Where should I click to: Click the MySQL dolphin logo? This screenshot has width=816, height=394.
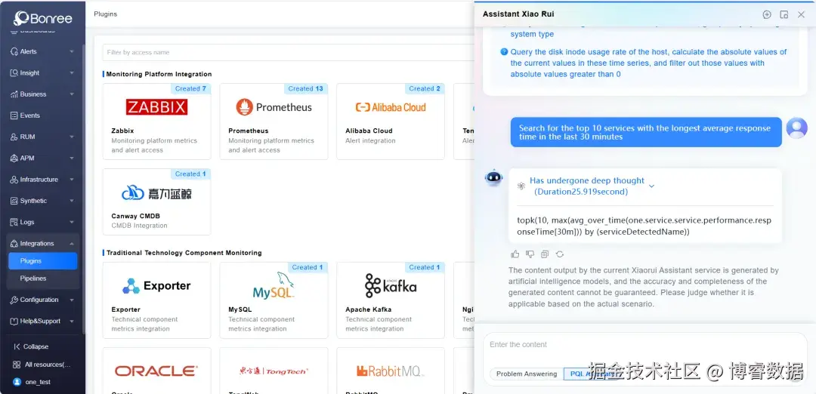pos(274,285)
